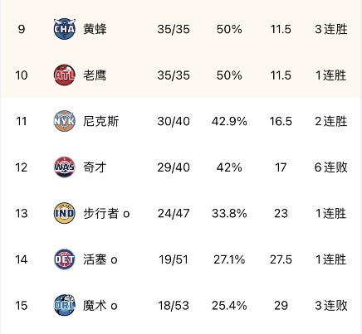Select the Magic ORL team logo
362x334 pixels.
[65, 305]
